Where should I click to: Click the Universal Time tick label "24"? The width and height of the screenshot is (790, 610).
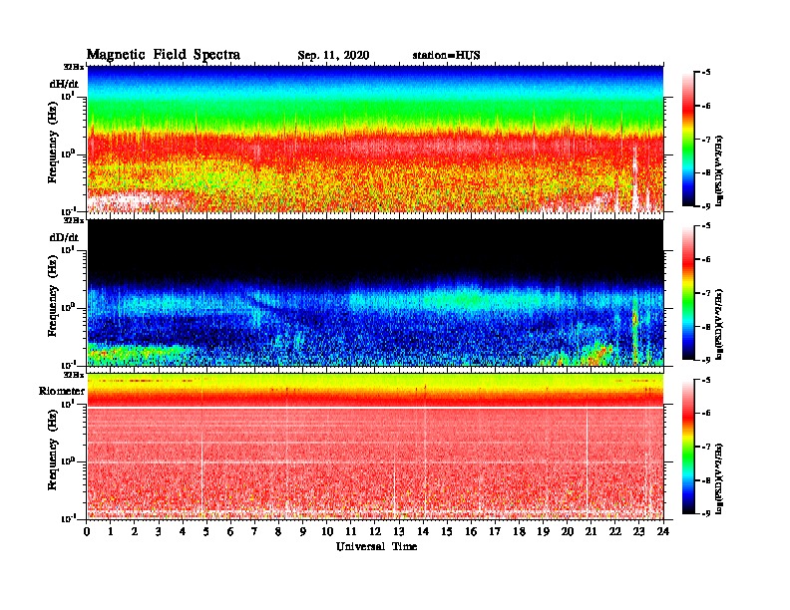663,531
